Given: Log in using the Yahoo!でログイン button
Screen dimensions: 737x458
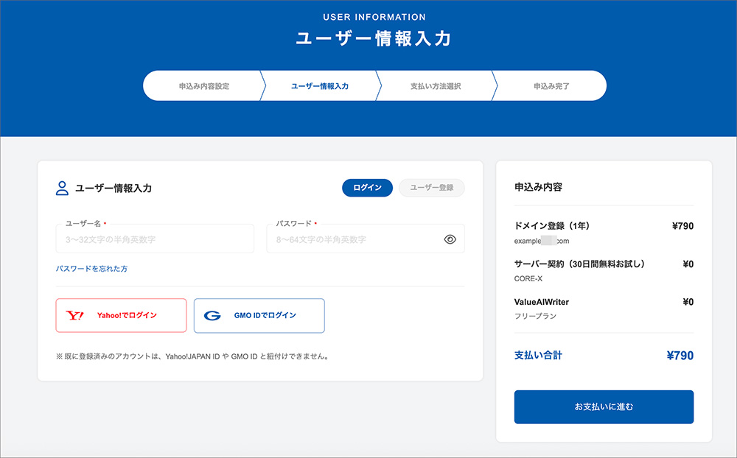Looking at the screenshot, I should click(120, 315).
